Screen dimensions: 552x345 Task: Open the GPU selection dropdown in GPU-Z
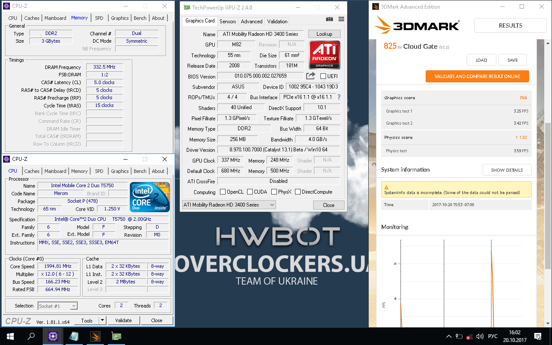(x=229, y=205)
